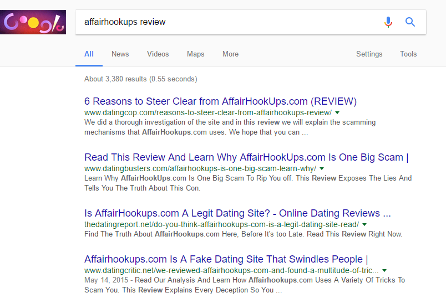446x303 pixels.
Task: Switch to the Maps tab
Action: click(x=195, y=54)
